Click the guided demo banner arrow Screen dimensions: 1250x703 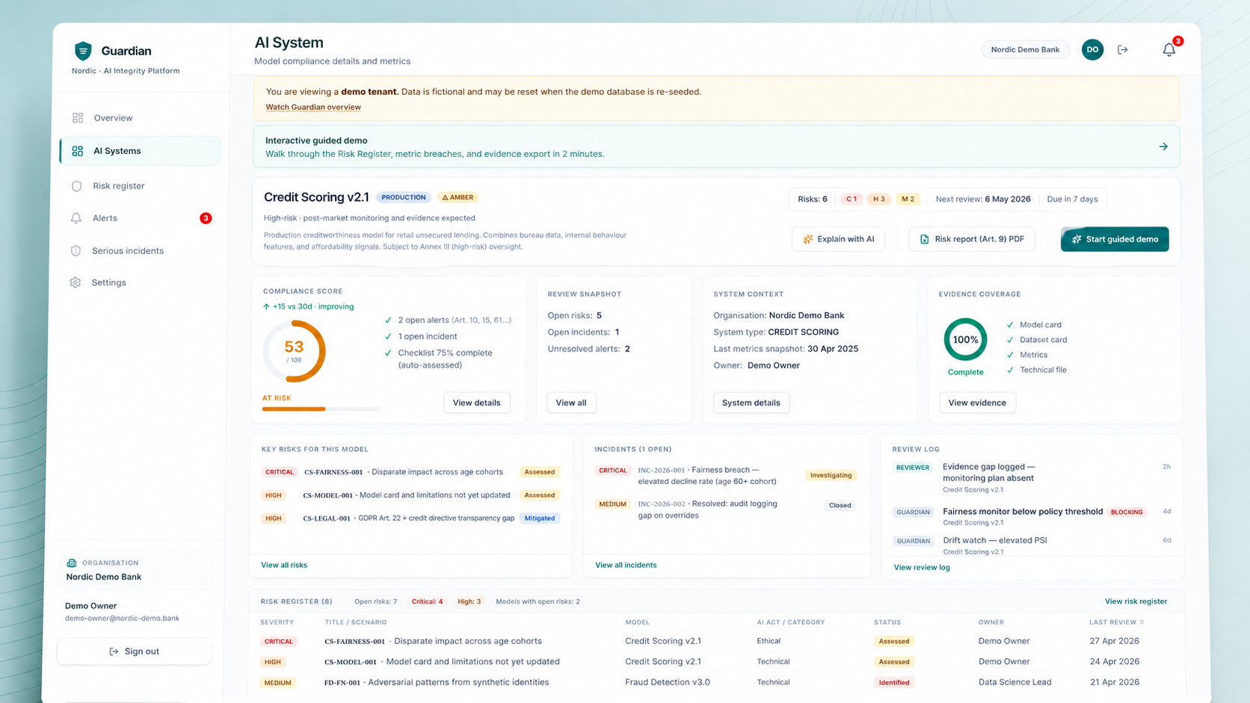(1163, 146)
